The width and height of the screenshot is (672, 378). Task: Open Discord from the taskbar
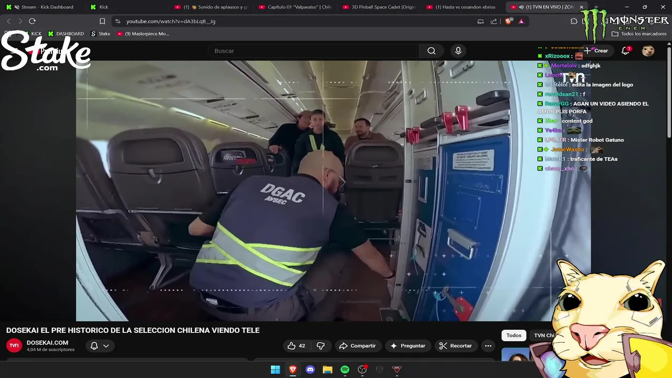310,370
